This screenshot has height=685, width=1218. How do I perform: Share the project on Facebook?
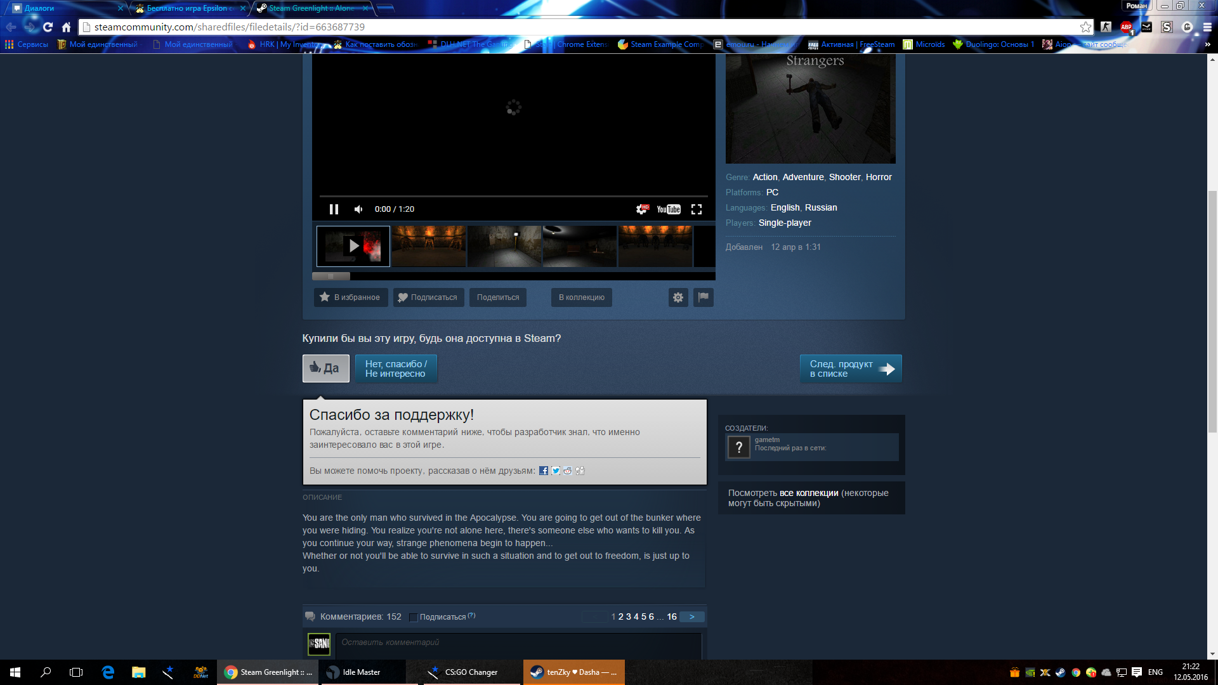[544, 471]
